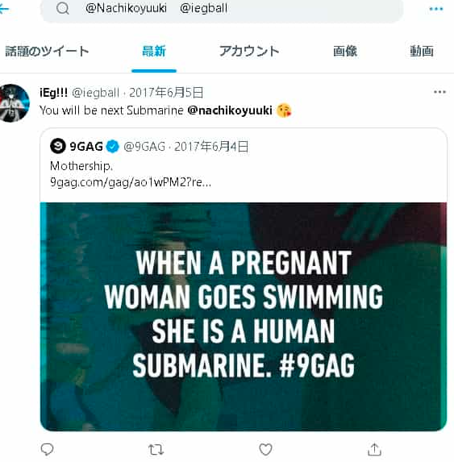The height and width of the screenshot is (462, 454).
Task: Click the search magnifier icon
Action: tap(62, 9)
